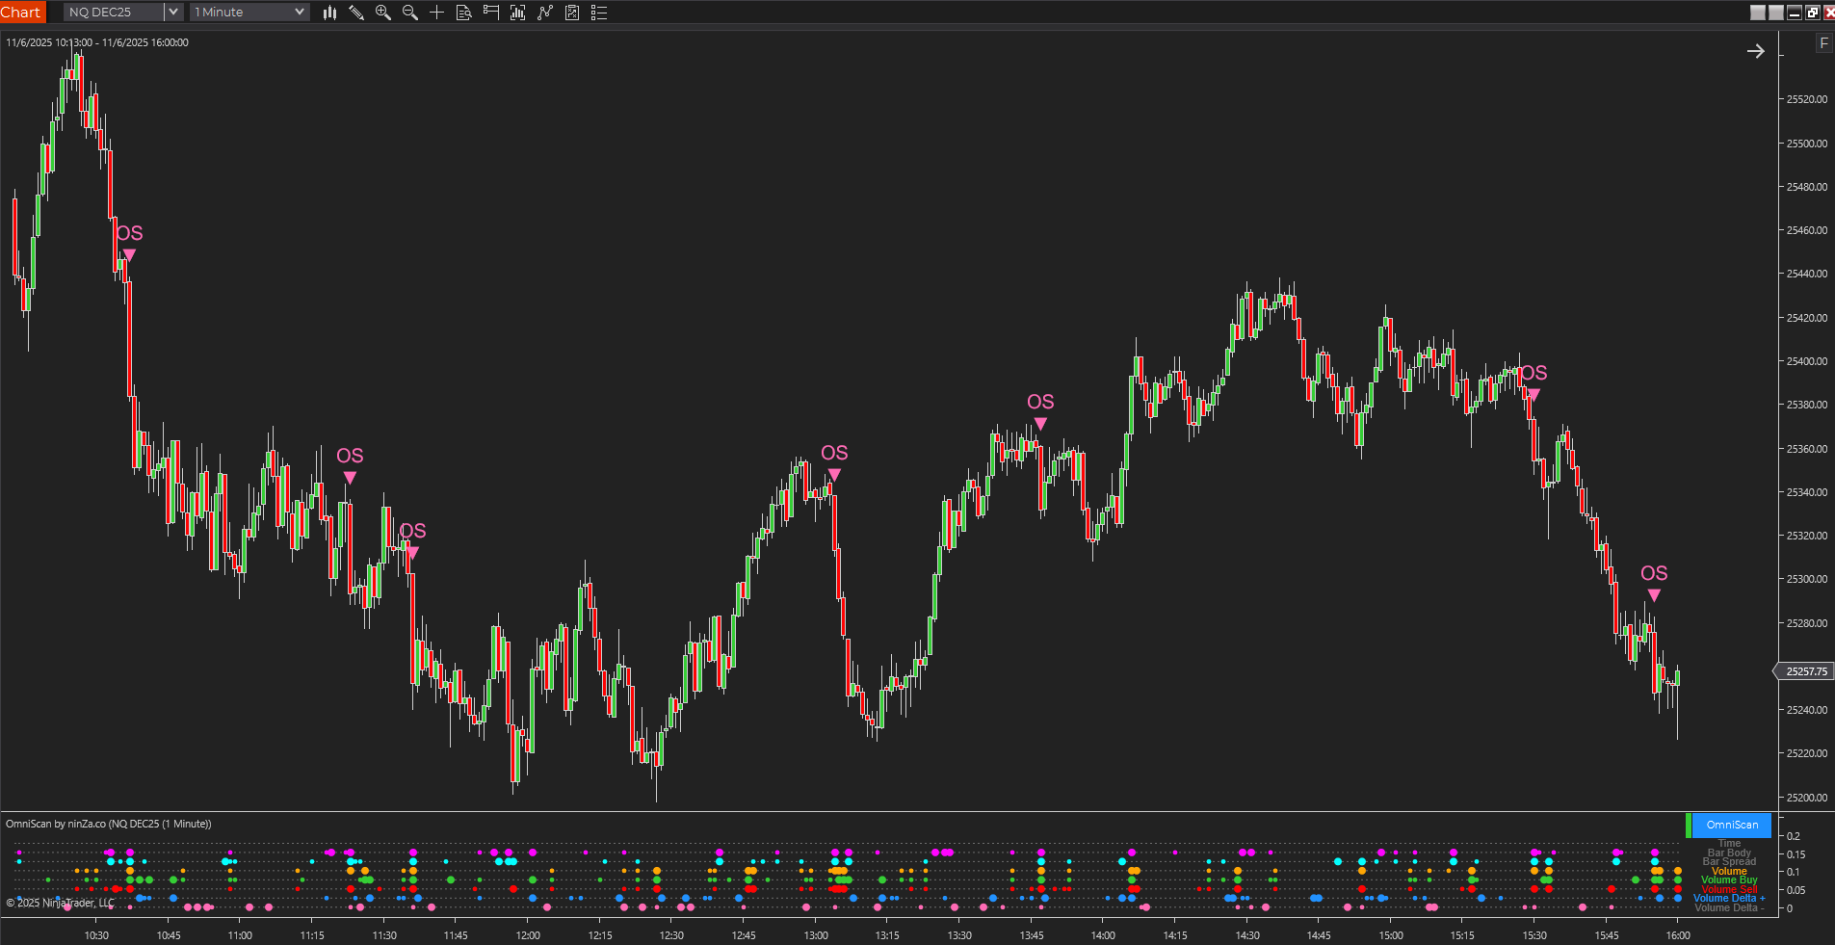Open the Chart menu label
The width and height of the screenshot is (1835, 945).
point(21,12)
